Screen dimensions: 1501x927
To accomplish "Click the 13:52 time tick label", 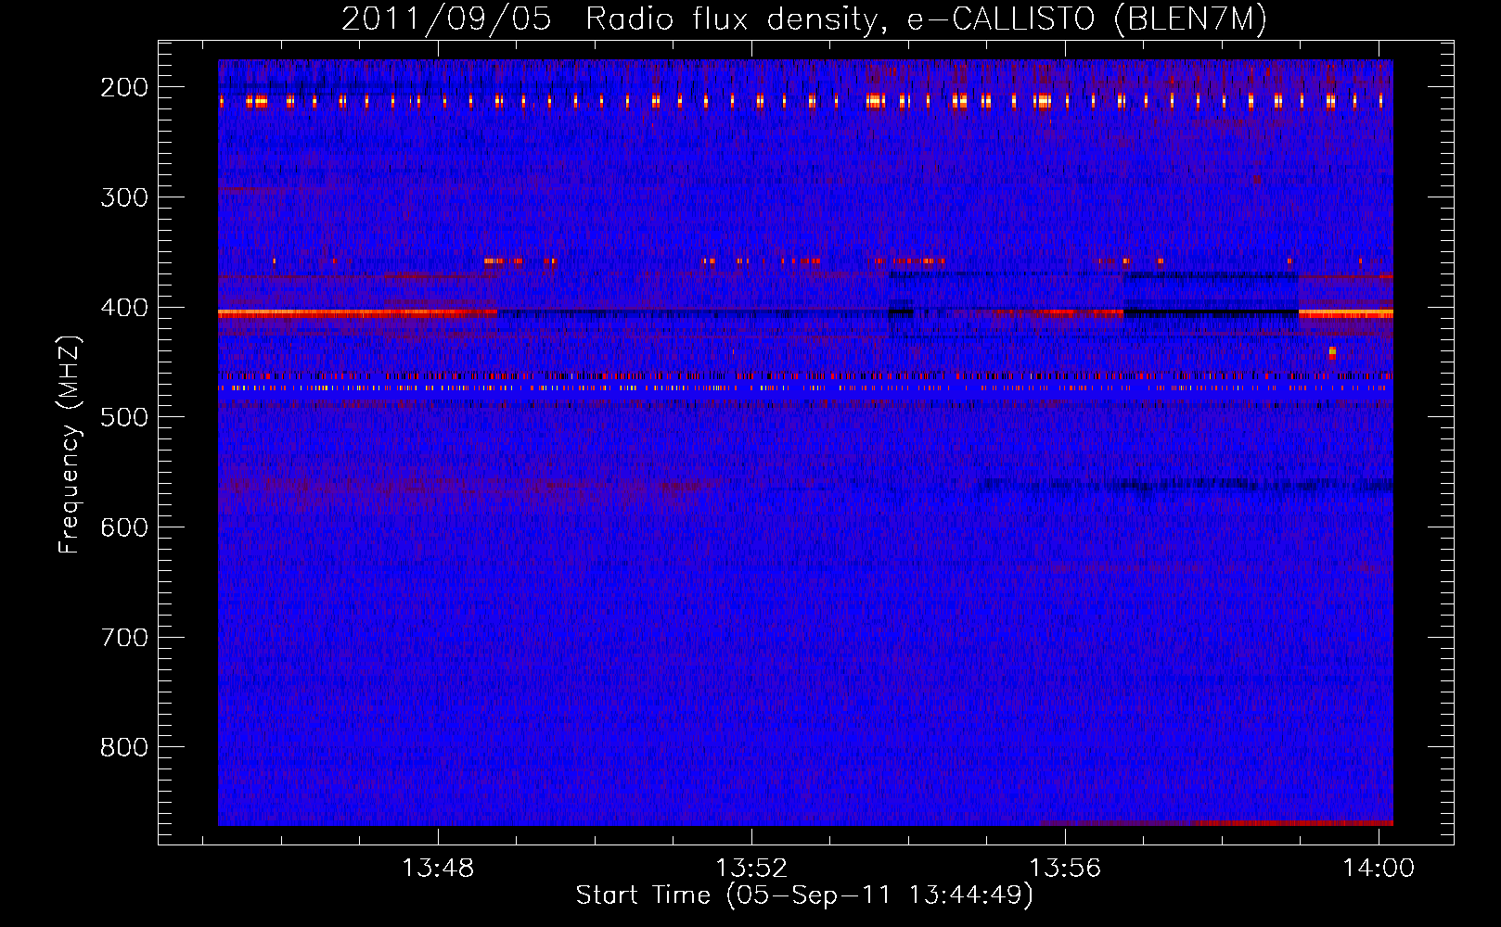I will tap(751, 868).
